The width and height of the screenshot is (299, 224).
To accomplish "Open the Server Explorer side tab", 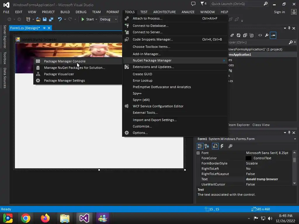I will click(x=5, y=36).
